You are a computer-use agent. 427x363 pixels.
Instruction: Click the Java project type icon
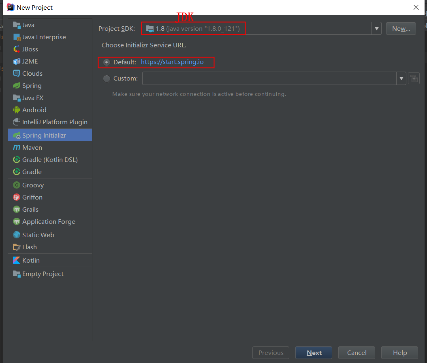17,25
